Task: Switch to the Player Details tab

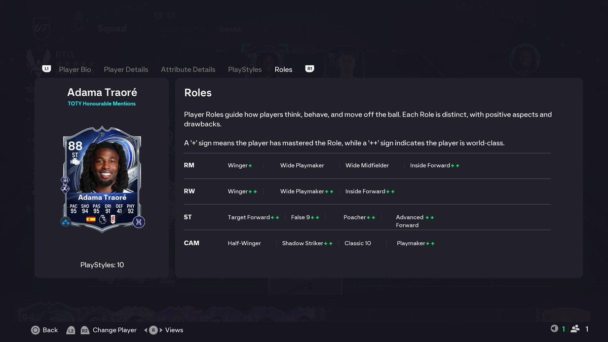Action: 126,69
